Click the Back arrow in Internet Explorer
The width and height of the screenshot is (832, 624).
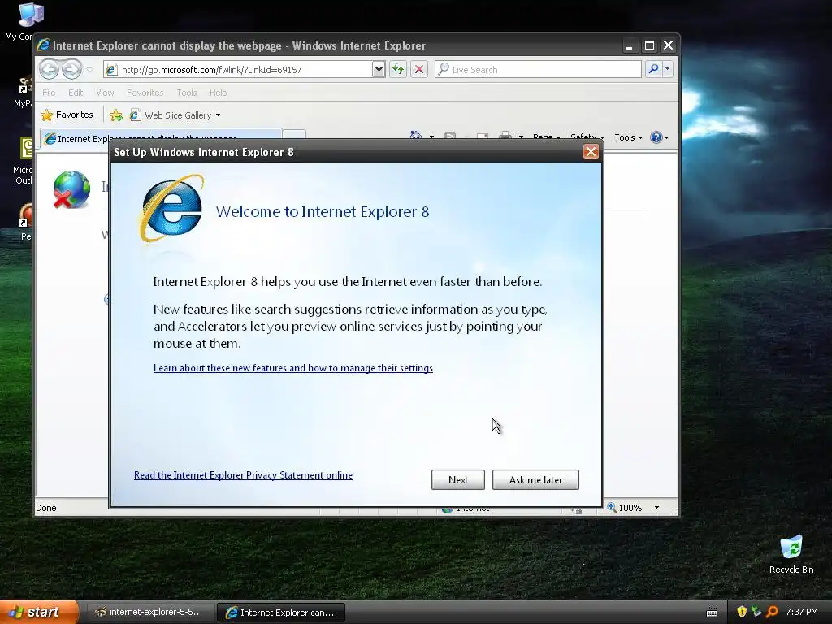[49, 69]
